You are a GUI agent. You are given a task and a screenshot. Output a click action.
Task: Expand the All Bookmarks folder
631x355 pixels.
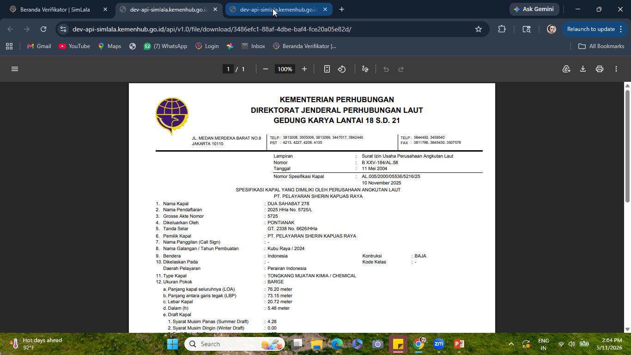601,46
